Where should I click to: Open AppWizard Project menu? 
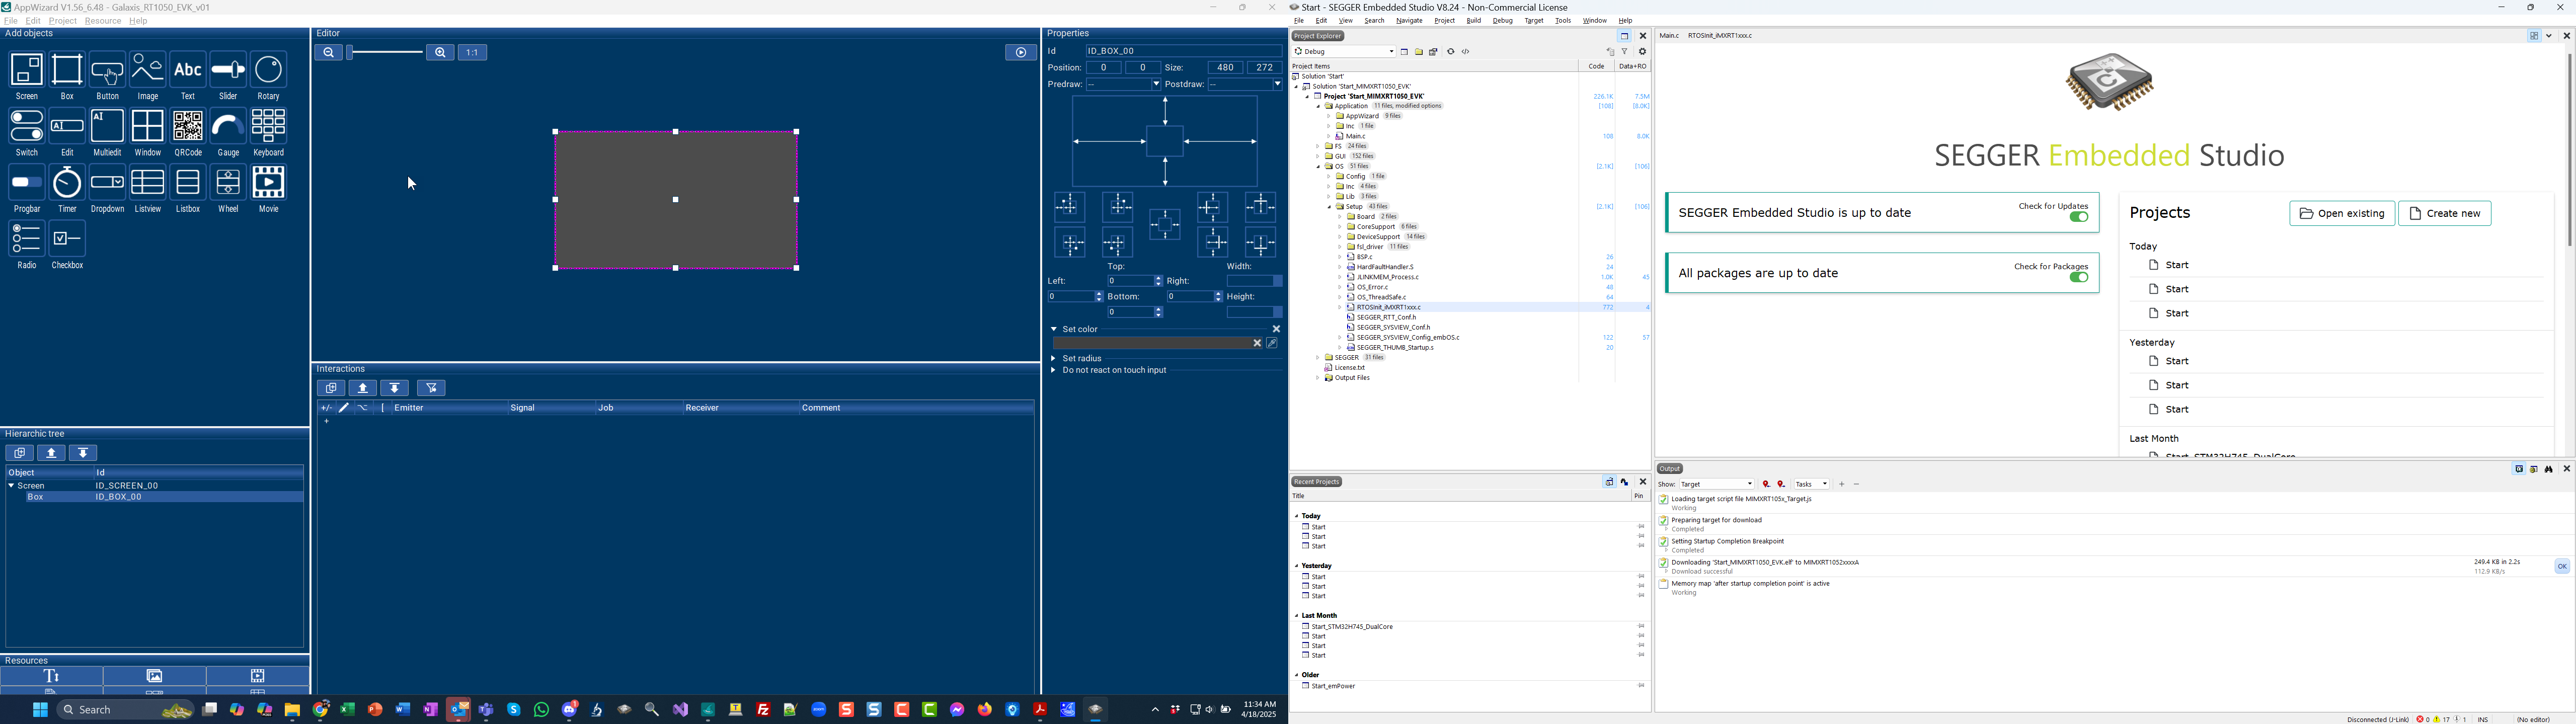coord(62,21)
